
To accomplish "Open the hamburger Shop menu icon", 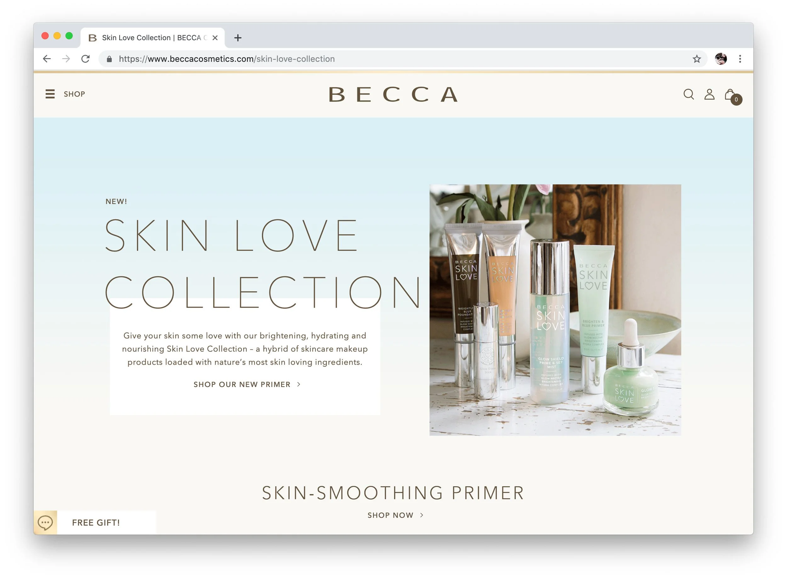I will click(x=50, y=94).
